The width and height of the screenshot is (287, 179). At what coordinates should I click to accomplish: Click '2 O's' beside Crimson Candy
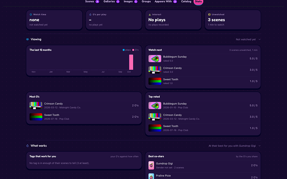click(x=135, y=105)
